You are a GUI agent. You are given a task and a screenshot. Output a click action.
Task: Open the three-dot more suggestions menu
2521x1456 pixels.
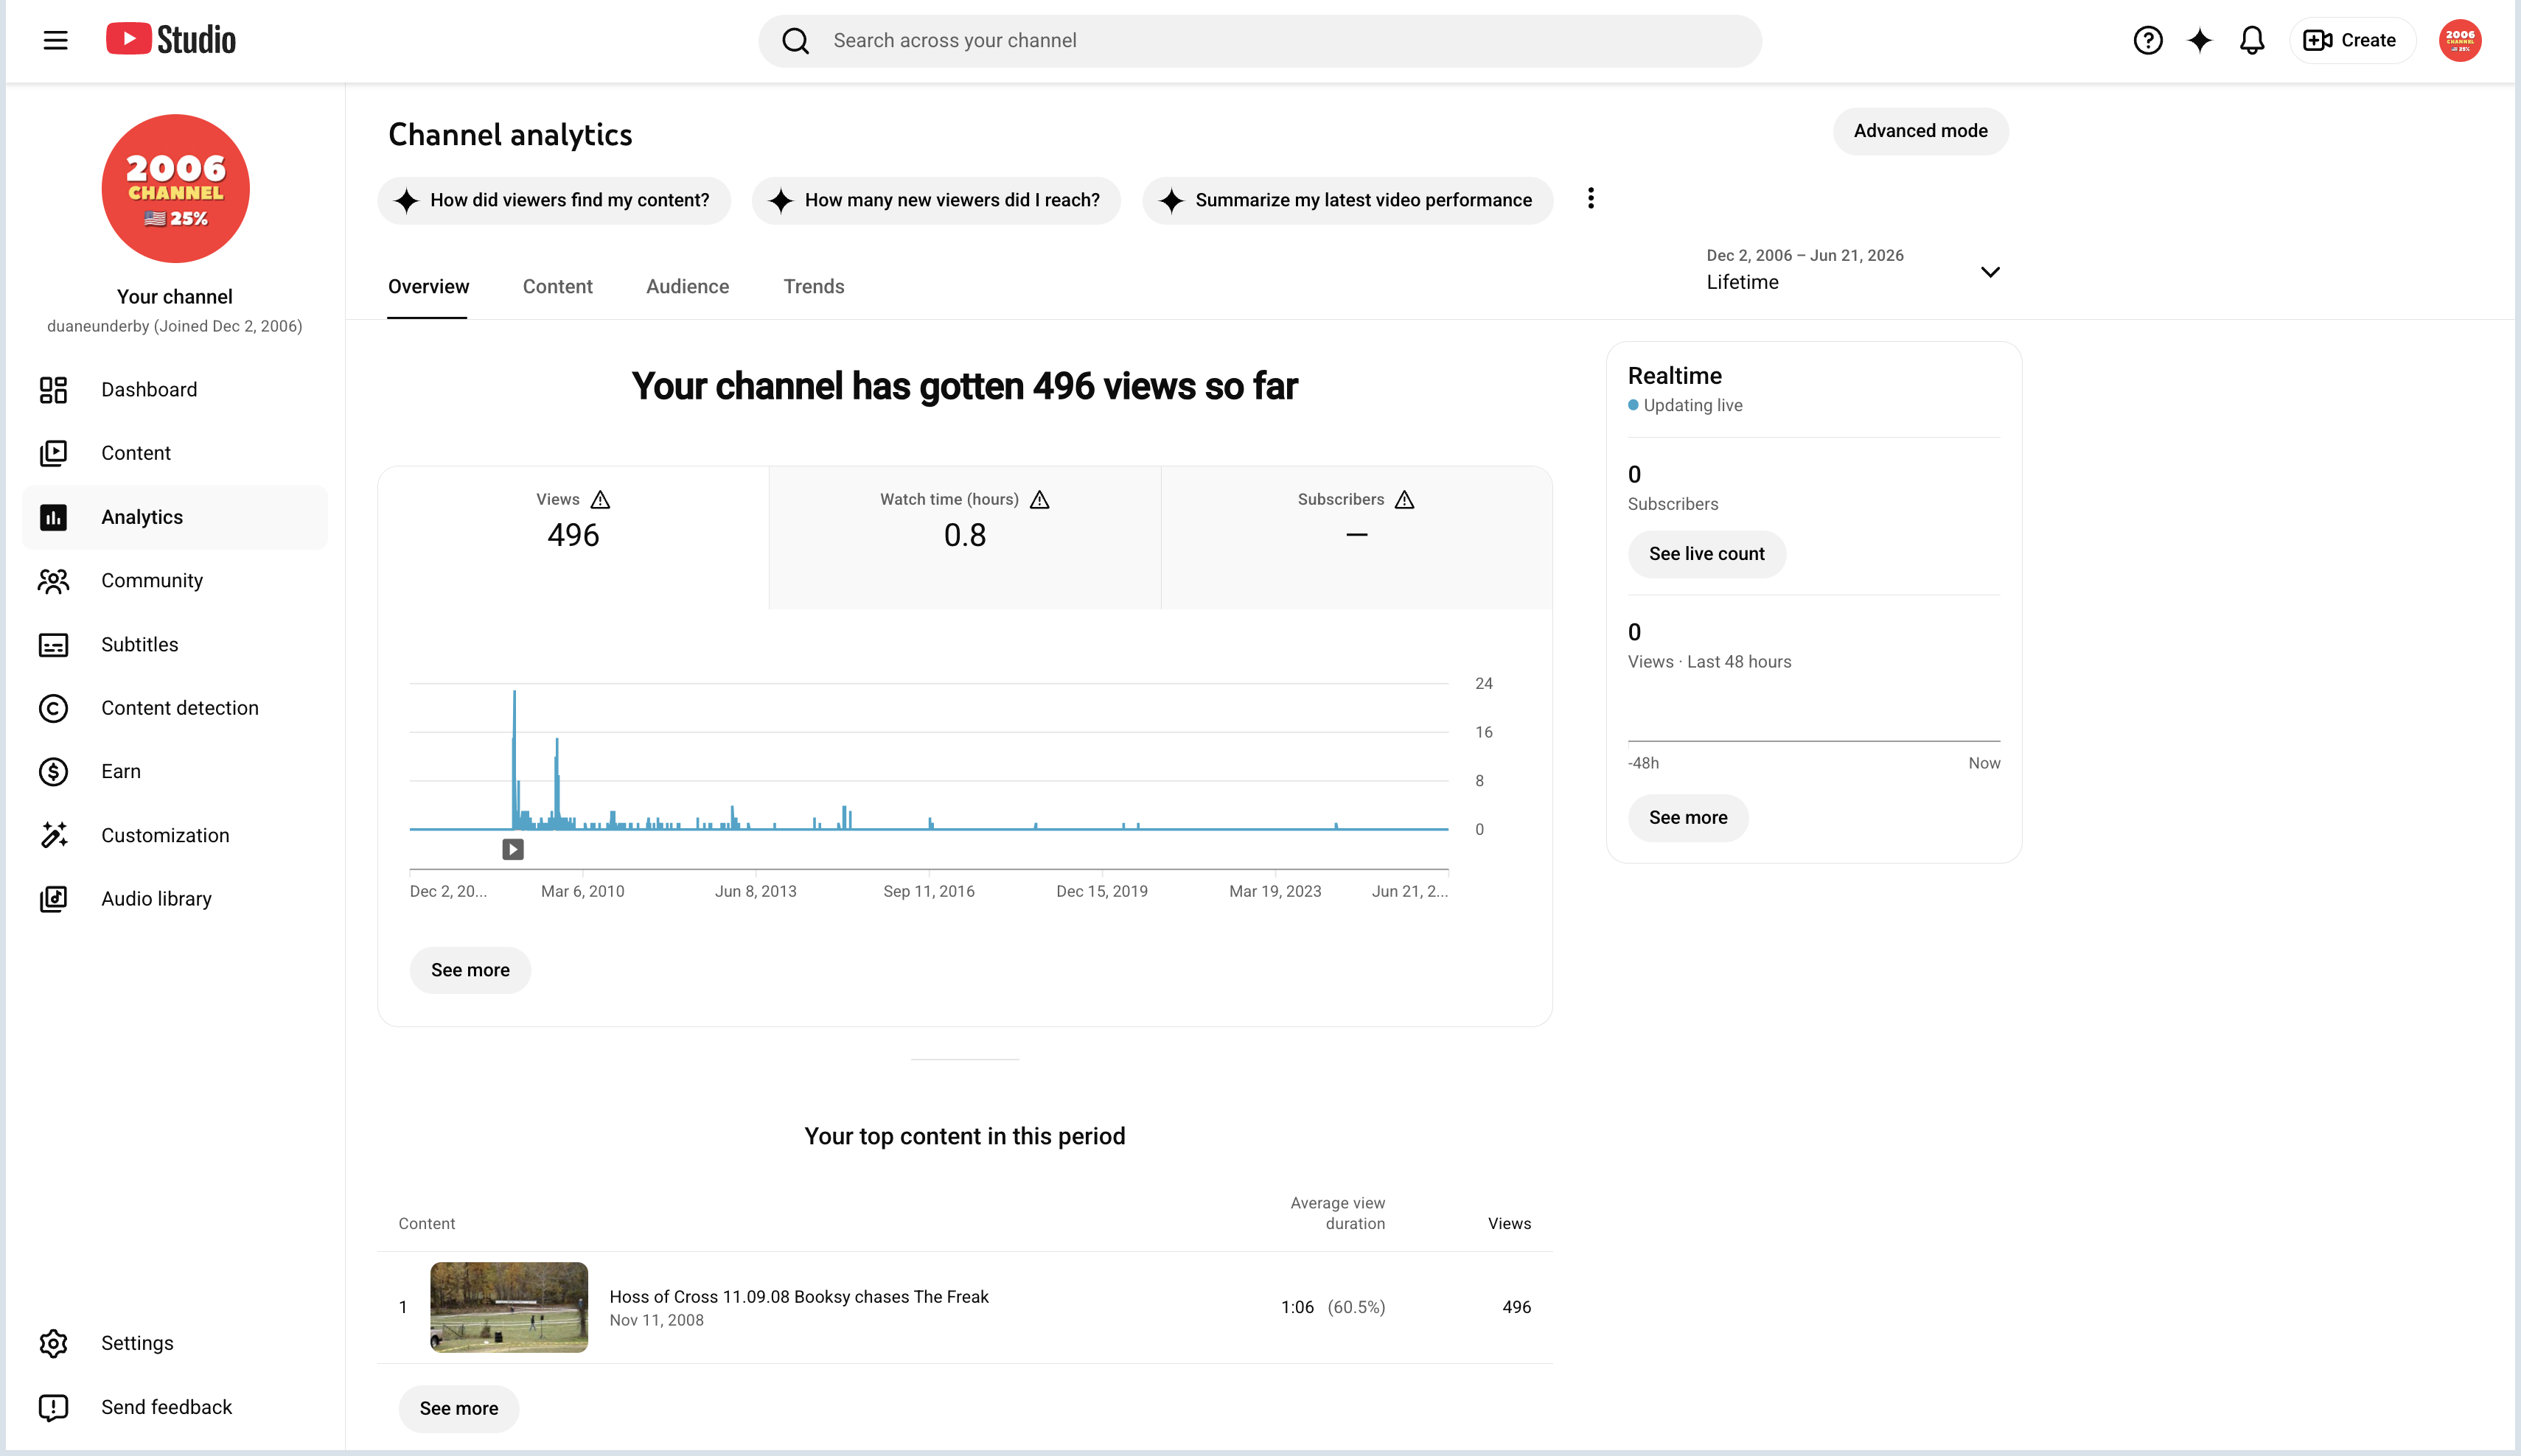tap(1591, 198)
